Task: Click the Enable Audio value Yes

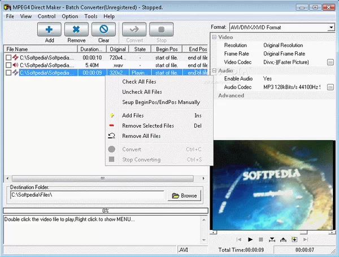Action: coord(267,79)
